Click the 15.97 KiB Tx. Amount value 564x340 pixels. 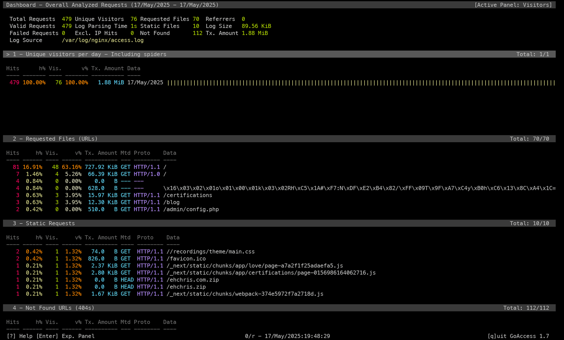coord(103,195)
